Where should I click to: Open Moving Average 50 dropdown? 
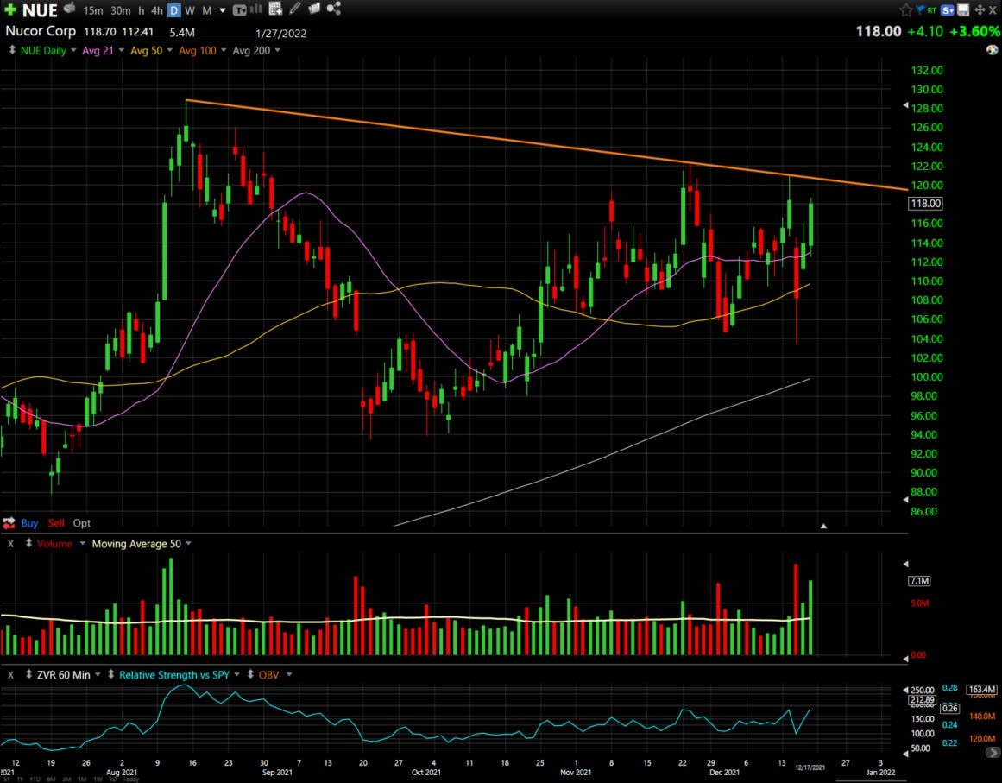pos(188,543)
